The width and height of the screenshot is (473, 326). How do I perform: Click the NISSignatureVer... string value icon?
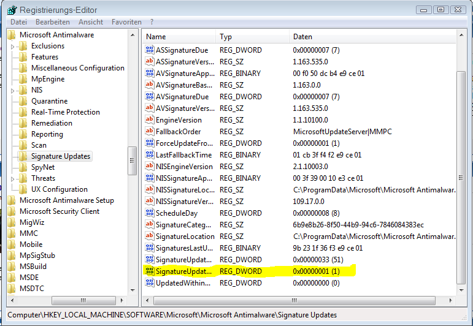pos(149,201)
